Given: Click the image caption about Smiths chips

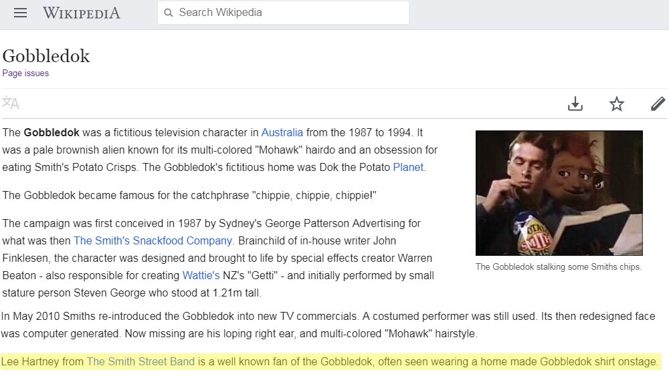Looking at the screenshot, I should [558, 267].
